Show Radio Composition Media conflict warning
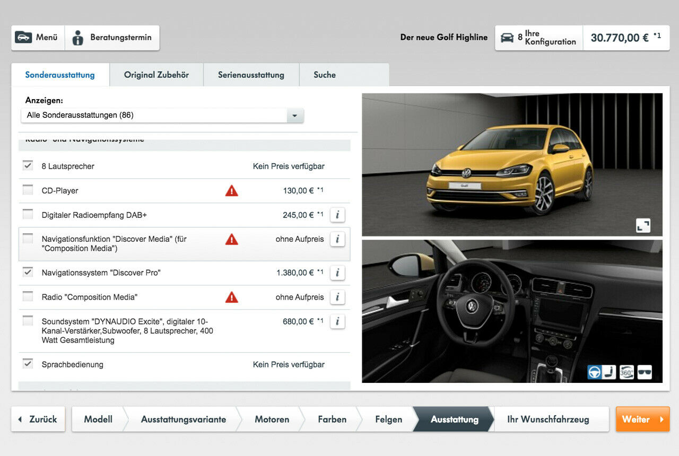This screenshot has height=456, width=679. click(x=232, y=297)
